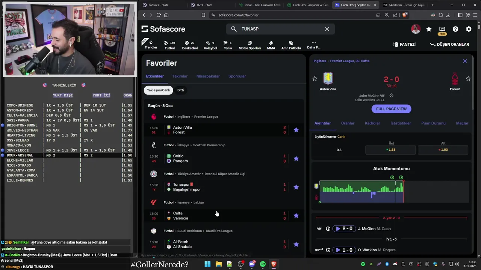This screenshot has width=481, height=270.
Task: Switch to the Takımlar tab
Action: [x=180, y=76]
